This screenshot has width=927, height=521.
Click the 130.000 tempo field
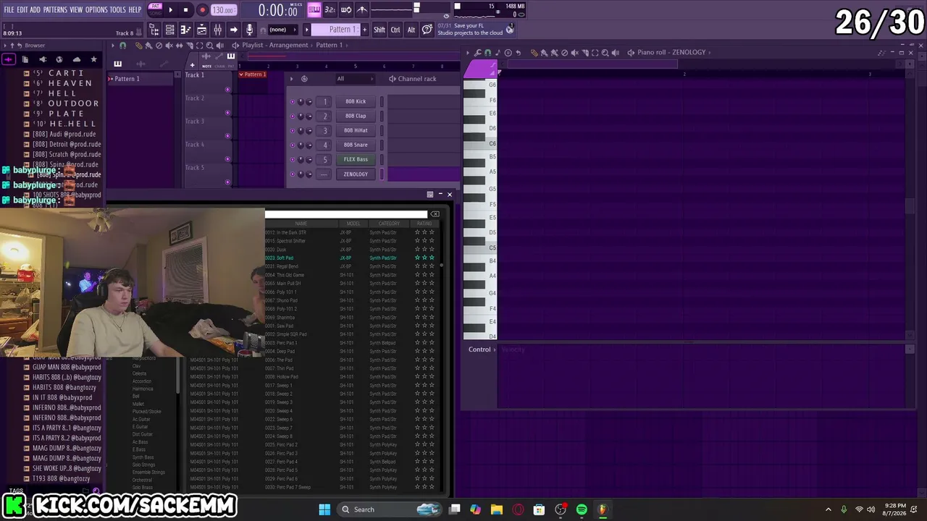[223, 10]
